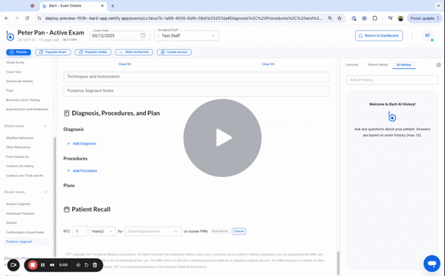Click the left sidebar scrollbar
445x276 pixels.
click(x=54, y=197)
